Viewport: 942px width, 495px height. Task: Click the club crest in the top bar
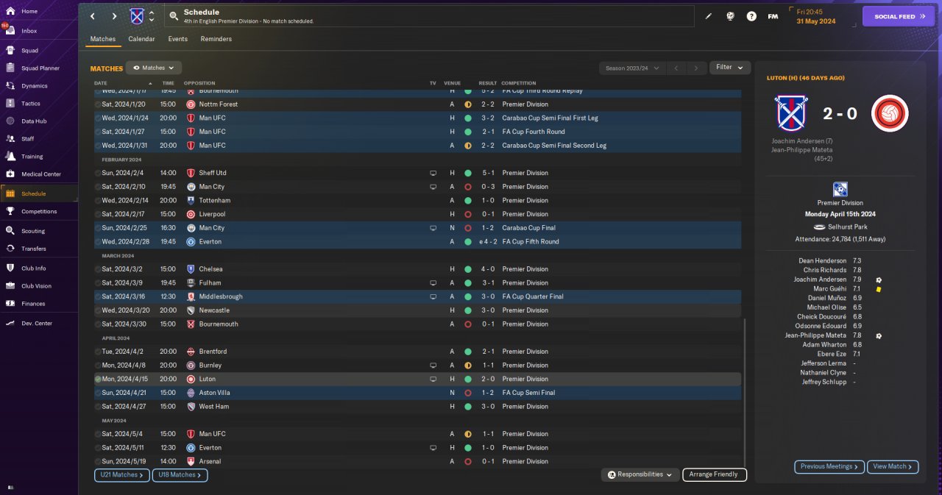click(x=137, y=16)
